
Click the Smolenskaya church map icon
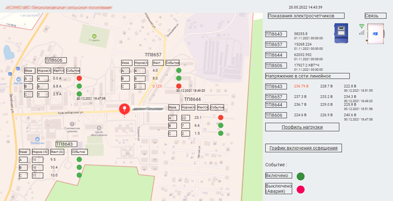72,124
